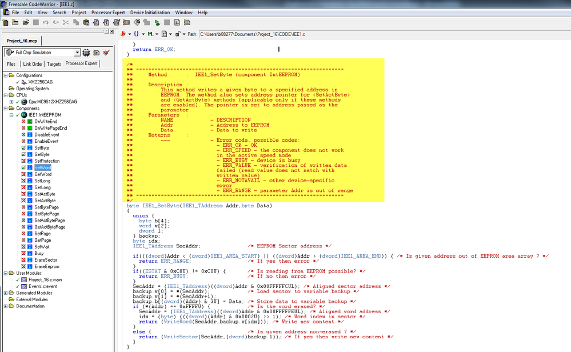
Task: Switch to the Link Order tab
Action: coord(33,64)
